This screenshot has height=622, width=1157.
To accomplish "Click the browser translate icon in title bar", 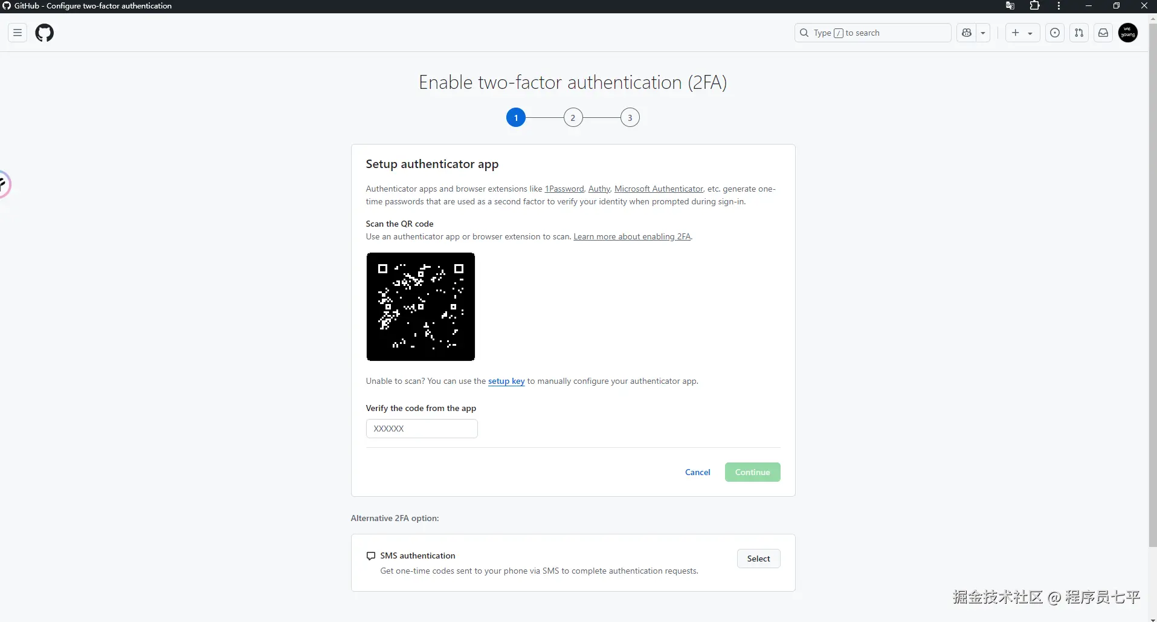I will [1010, 6].
